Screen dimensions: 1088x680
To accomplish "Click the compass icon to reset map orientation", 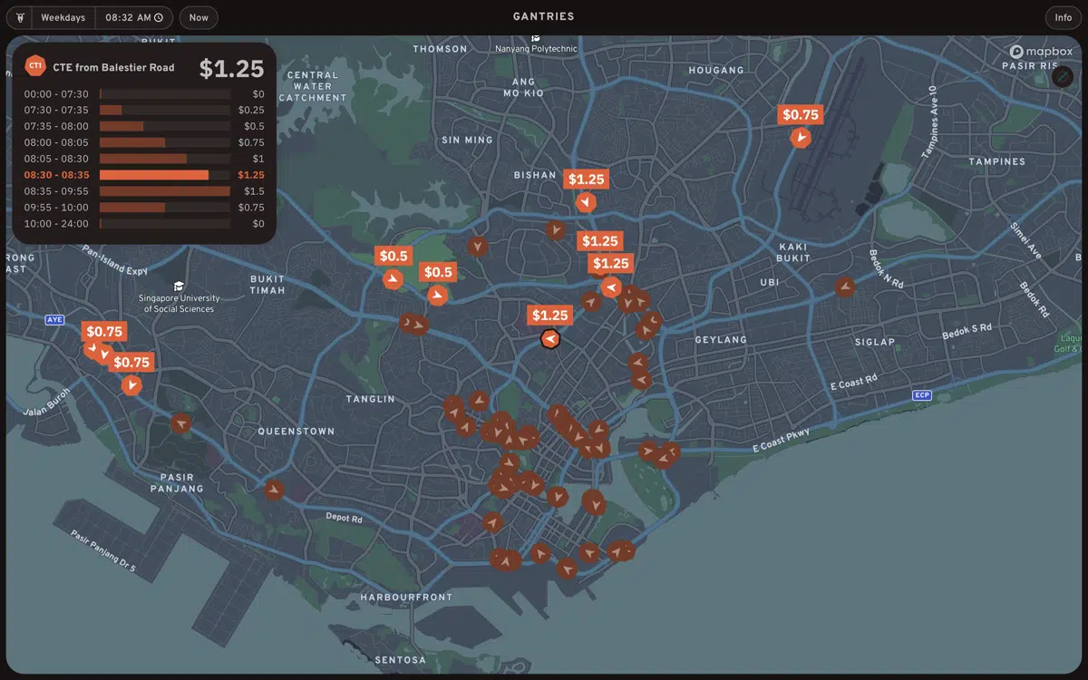I will [x=1063, y=76].
